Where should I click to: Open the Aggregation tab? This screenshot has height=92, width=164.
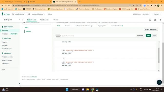(x=102, y=26)
